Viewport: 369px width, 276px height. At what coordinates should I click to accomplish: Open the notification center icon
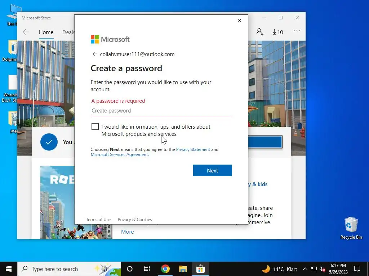pyautogui.click(x=357, y=269)
